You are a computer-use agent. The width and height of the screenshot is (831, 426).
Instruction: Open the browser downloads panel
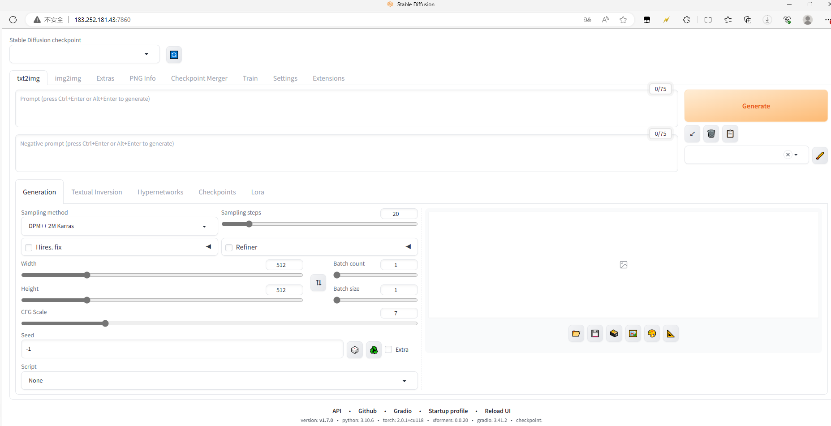tap(767, 20)
